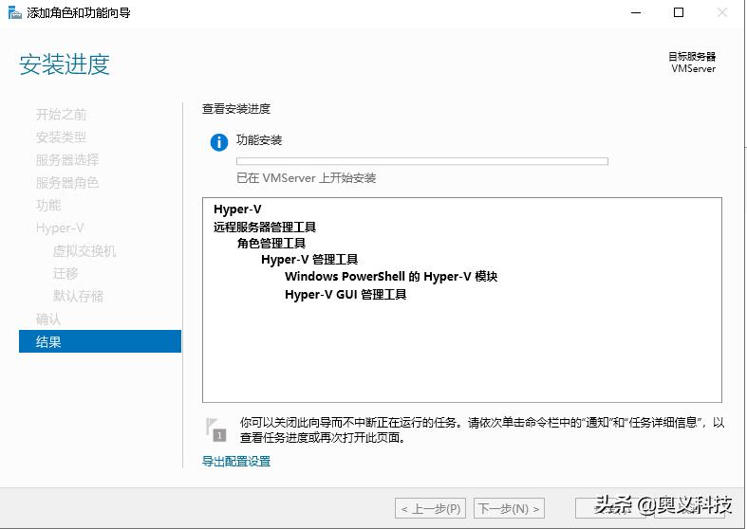The height and width of the screenshot is (529, 747).
Task: Open the 导出配置设置 link
Action: pos(236,461)
